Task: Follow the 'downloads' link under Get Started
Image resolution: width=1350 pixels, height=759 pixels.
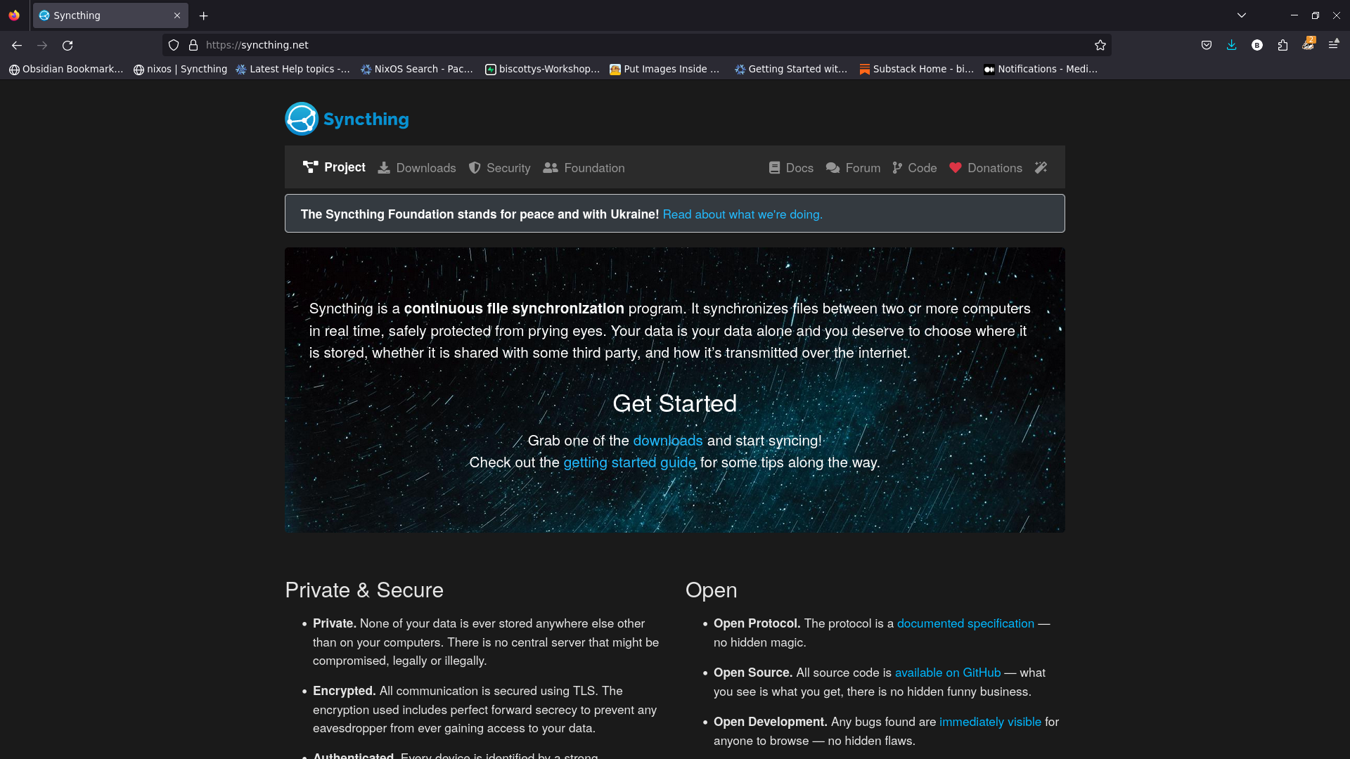Action: point(668,441)
